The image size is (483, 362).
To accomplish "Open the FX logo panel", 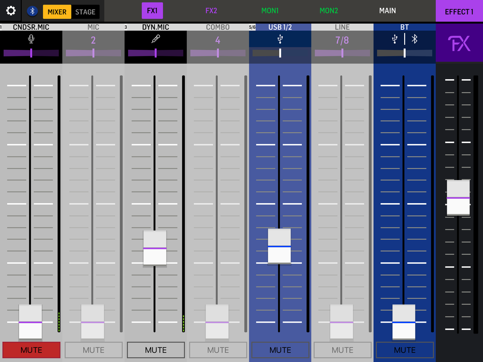I will click(x=459, y=43).
